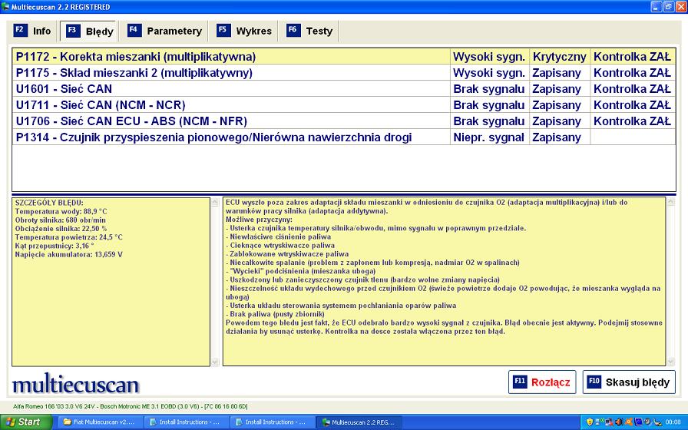Open the Windows Start menu
The image size is (688, 430).
click(26, 422)
